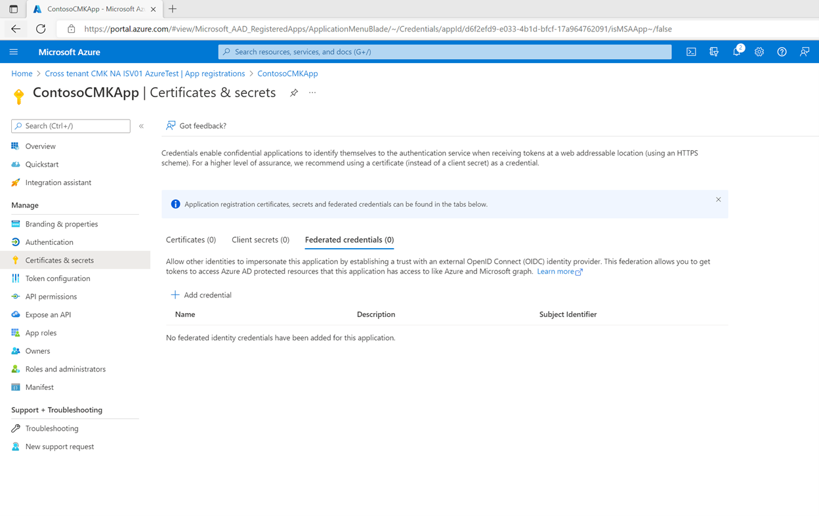The image size is (819, 516).
Task: Open the notifications bell with badge 2
Action: point(736,52)
